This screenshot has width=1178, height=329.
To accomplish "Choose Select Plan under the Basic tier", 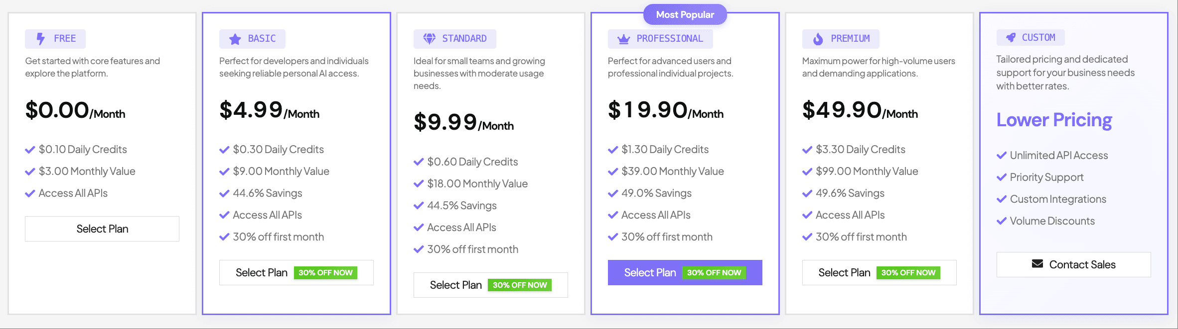I will click(262, 272).
